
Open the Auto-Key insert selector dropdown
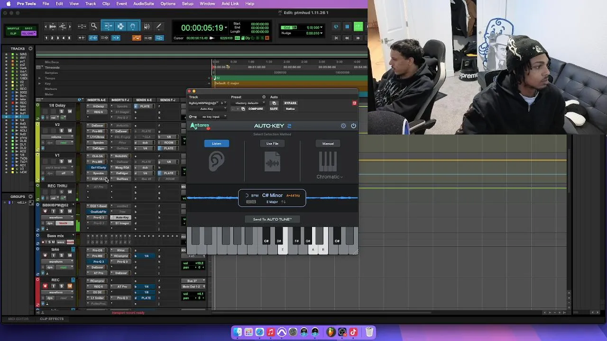click(x=208, y=109)
